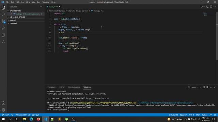Open the new terminal launch profile dropdown
The height and width of the screenshot is (122, 218).
coord(200,87)
